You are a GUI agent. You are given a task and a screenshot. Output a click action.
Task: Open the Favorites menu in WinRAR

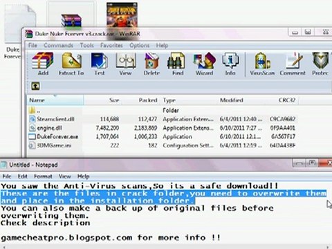tap(111, 45)
